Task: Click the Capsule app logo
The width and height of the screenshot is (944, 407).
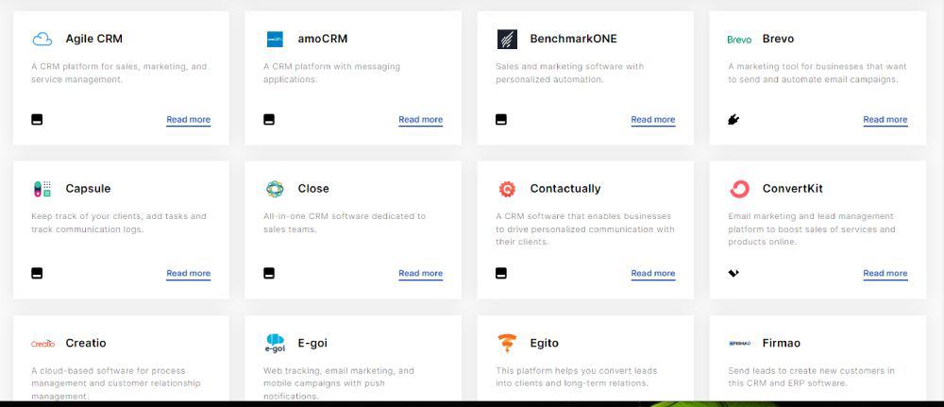Action: 42,189
